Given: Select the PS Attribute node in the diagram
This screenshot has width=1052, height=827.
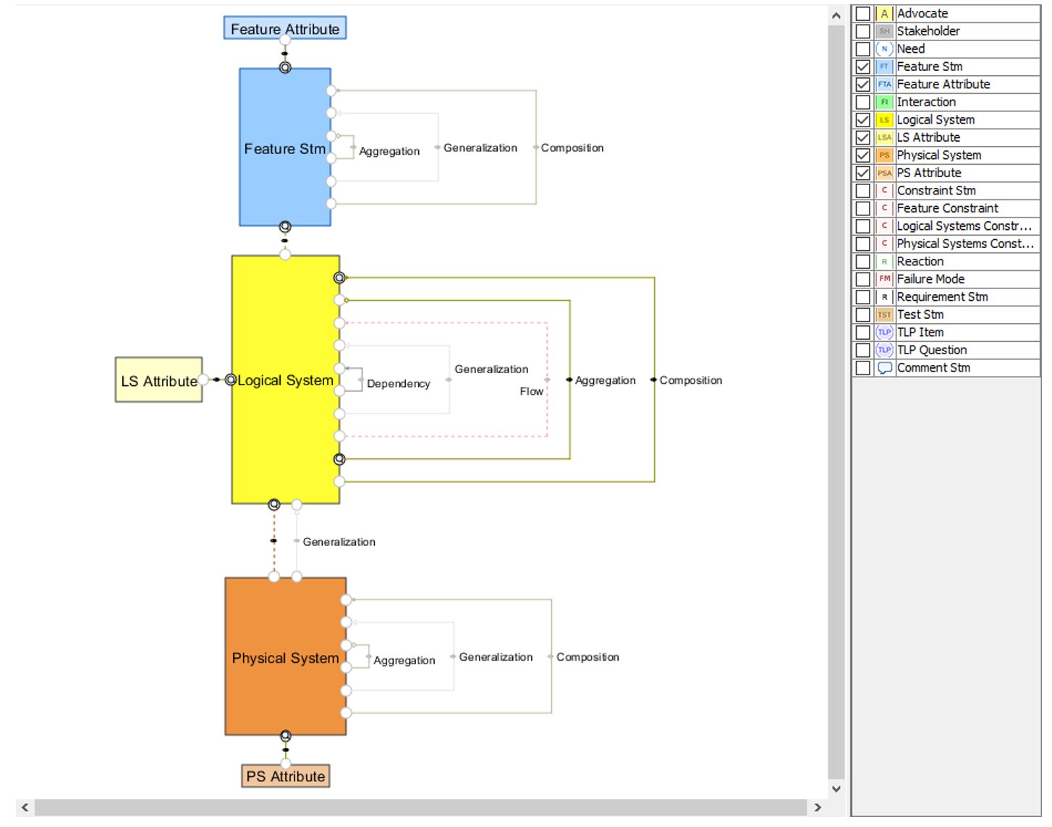Looking at the screenshot, I should [x=285, y=776].
